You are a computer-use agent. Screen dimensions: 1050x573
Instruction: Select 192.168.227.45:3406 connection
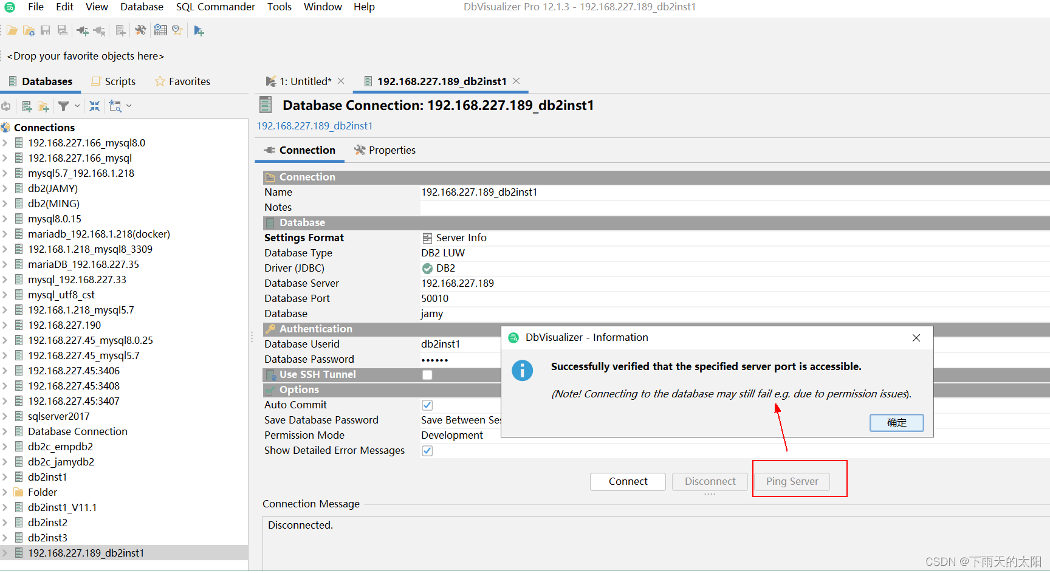(x=74, y=371)
